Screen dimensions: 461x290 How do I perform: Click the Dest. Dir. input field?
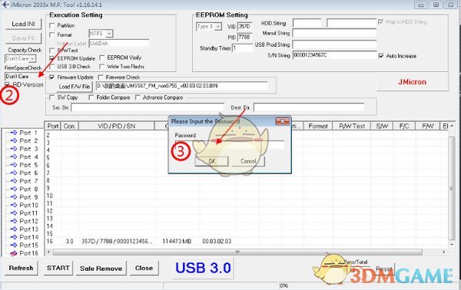[309, 107]
